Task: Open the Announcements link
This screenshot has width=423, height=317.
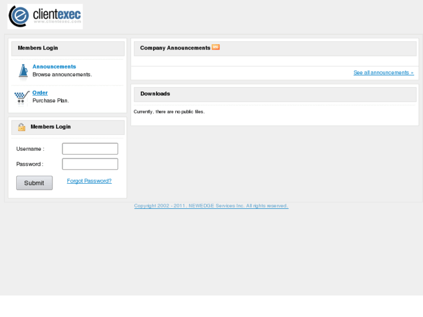Action: (54, 67)
